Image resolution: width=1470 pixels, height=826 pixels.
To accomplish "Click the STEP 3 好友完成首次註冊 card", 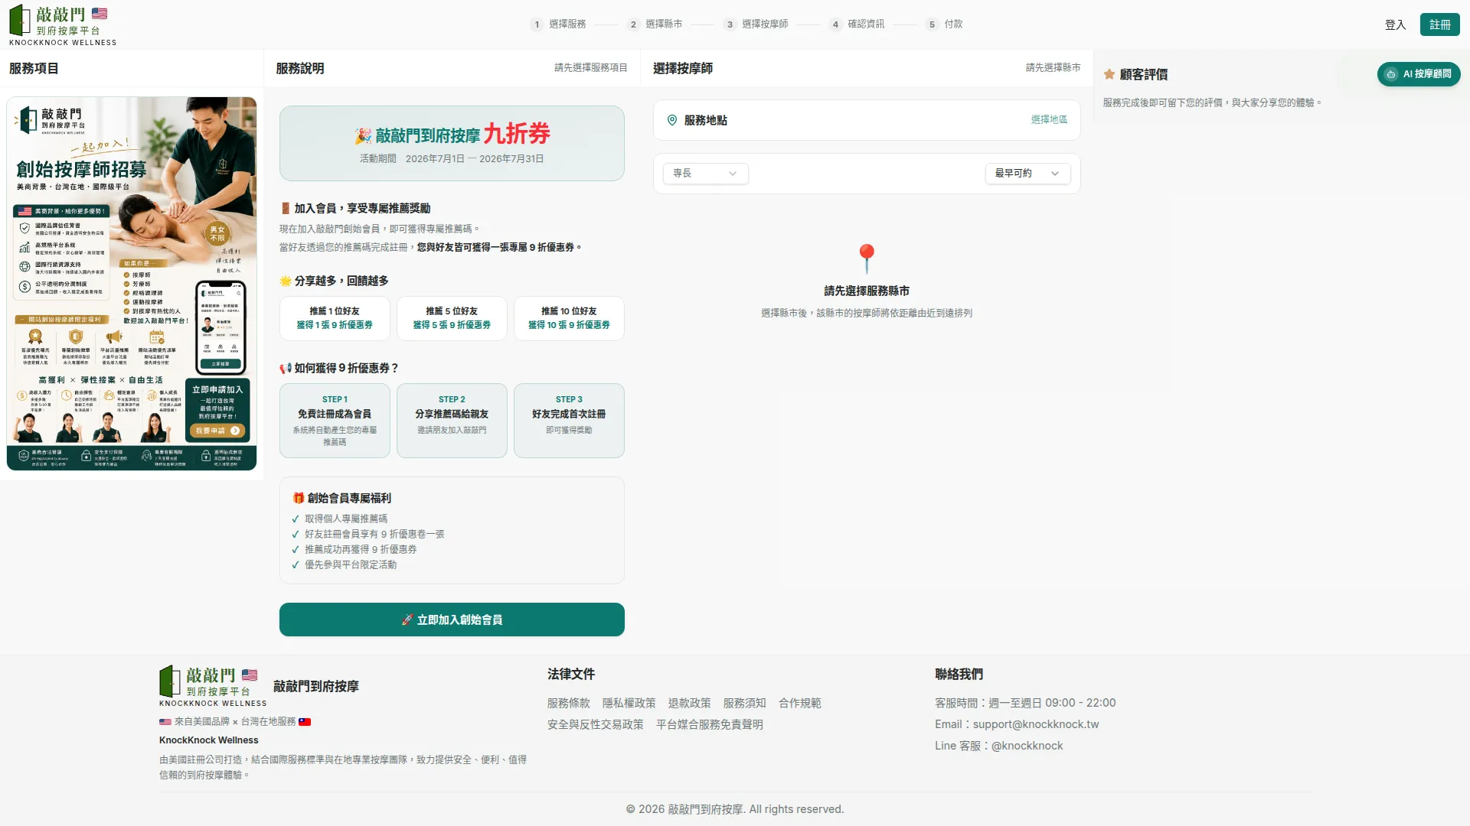I will pyautogui.click(x=569, y=421).
